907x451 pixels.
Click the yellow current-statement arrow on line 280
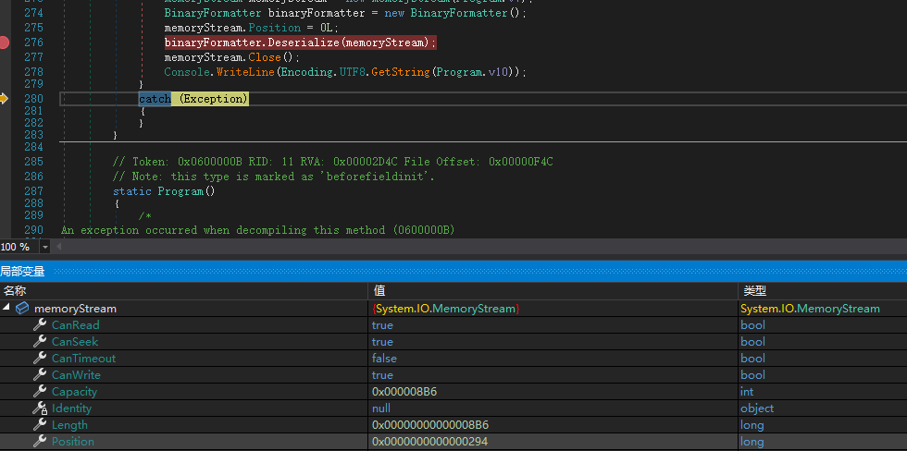[x=4, y=98]
